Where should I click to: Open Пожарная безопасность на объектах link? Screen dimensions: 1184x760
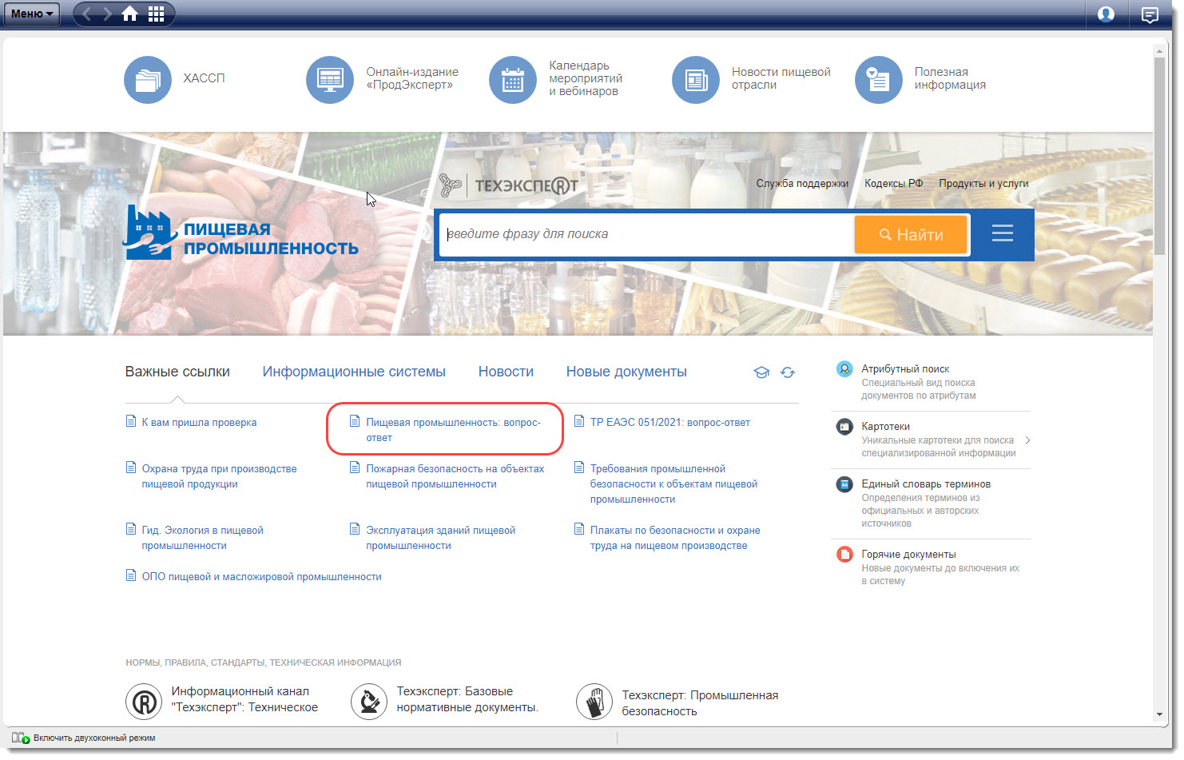click(x=455, y=476)
